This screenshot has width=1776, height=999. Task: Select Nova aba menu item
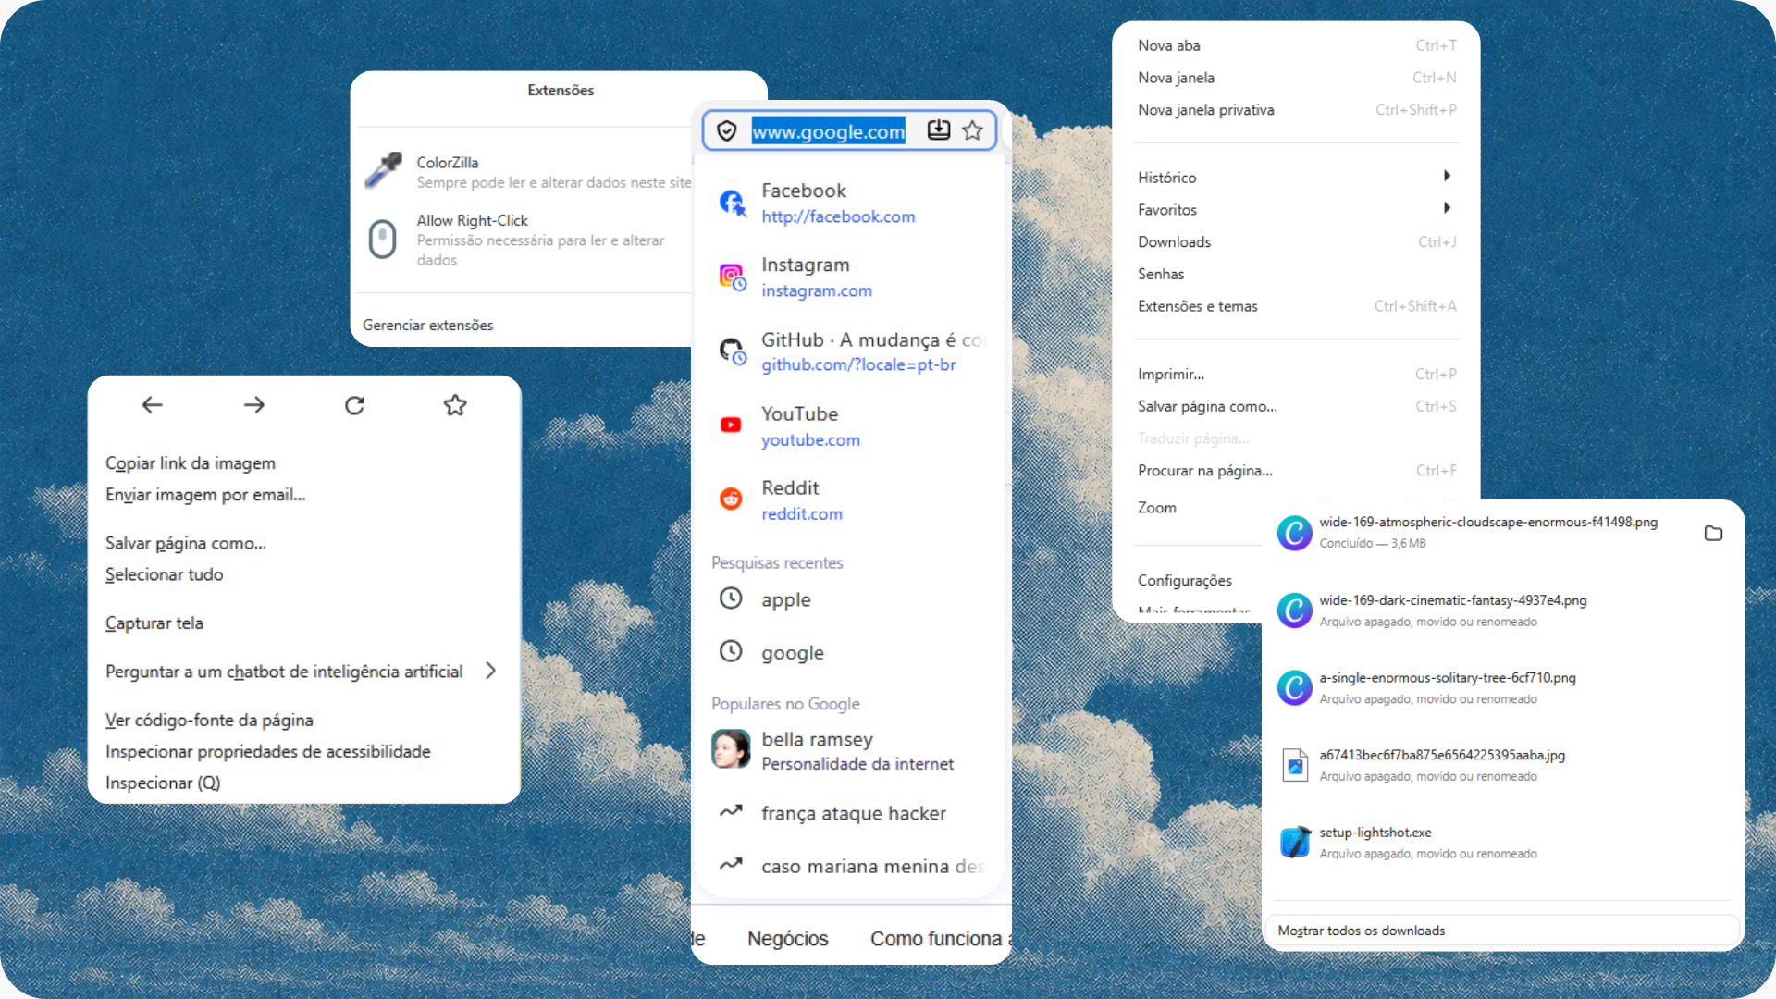click(1297, 45)
